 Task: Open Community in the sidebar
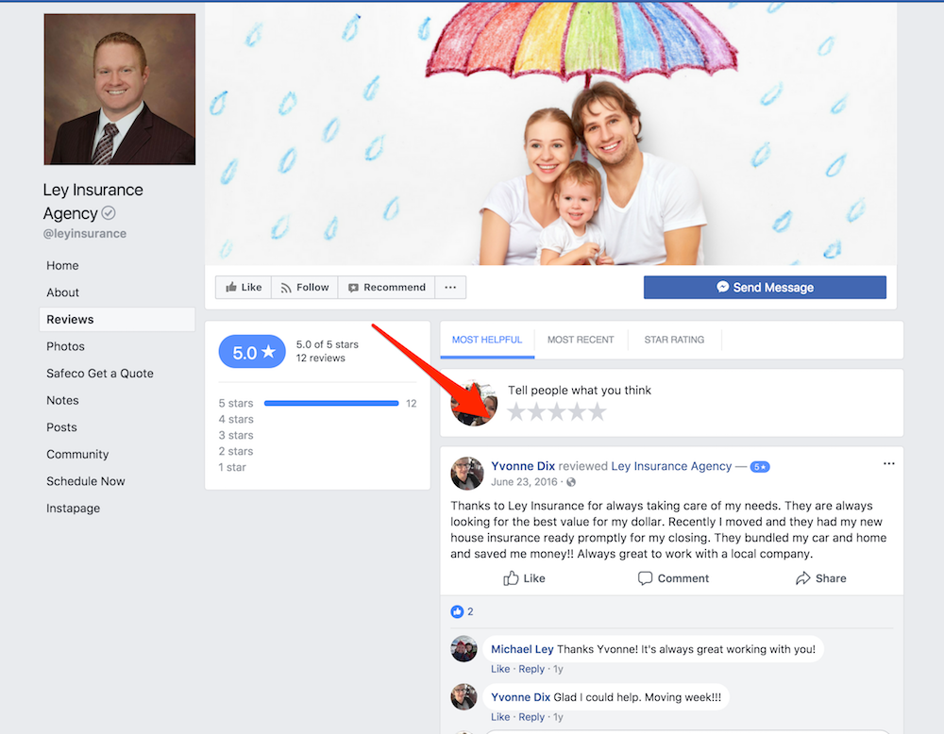(77, 455)
